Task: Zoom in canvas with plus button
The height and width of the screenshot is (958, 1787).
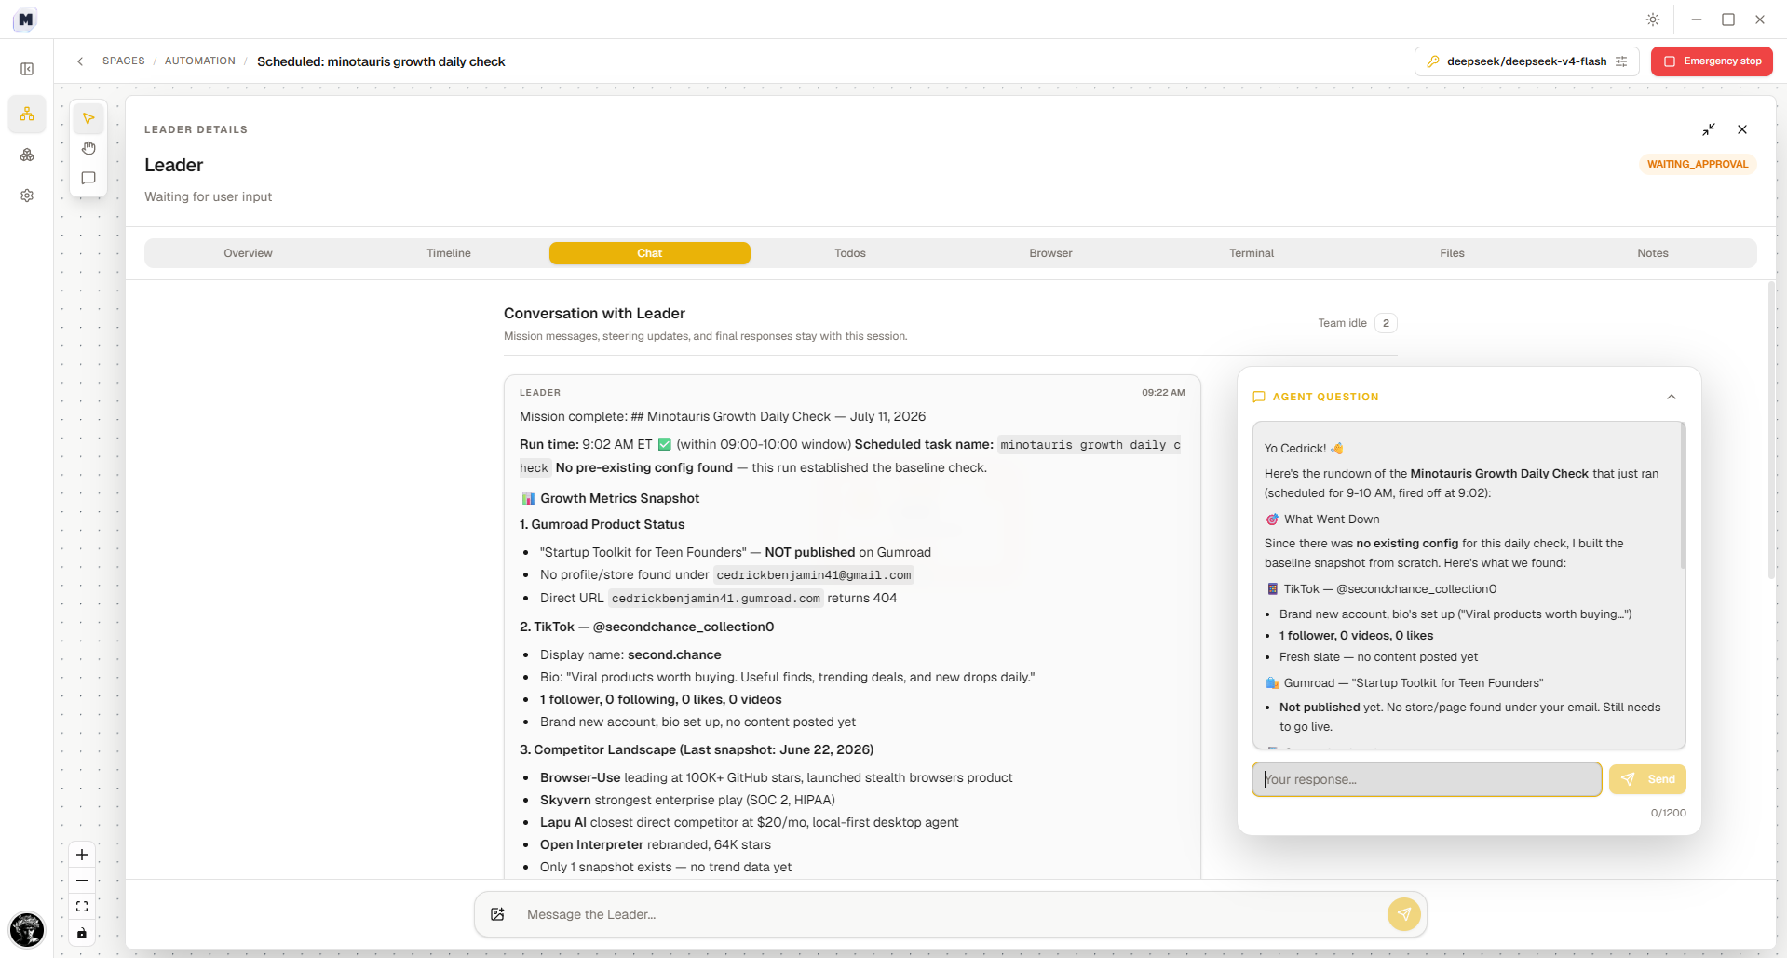Action: 82,855
